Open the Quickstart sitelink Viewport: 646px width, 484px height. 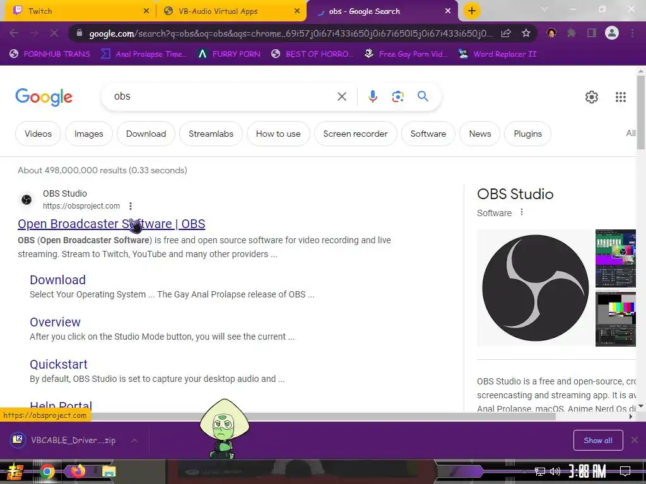point(59,364)
